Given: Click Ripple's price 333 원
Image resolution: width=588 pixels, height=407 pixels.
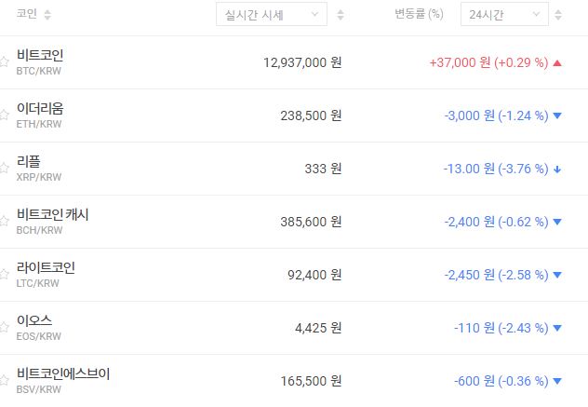Looking at the screenshot, I should coord(323,169).
